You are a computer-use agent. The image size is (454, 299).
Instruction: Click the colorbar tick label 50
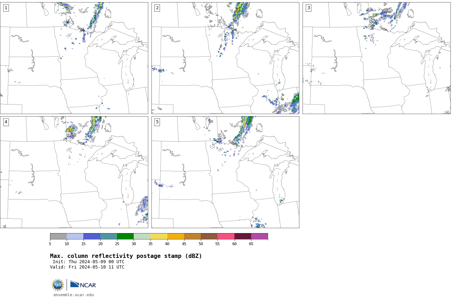201,244
